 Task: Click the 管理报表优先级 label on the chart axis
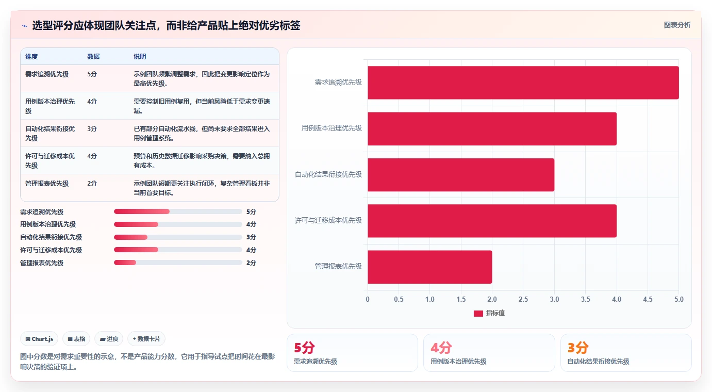[338, 267]
